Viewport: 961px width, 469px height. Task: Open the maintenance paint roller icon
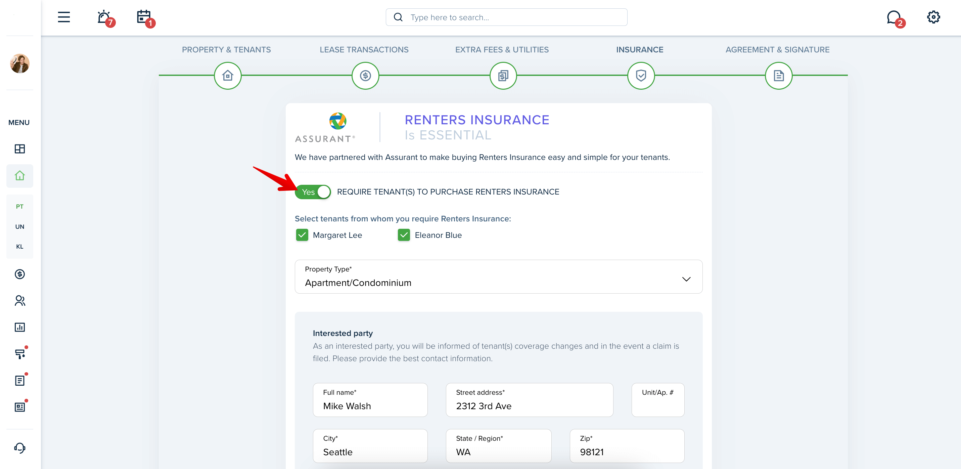click(20, 353)
